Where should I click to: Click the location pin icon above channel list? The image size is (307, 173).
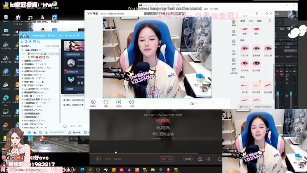coord(30,42)
